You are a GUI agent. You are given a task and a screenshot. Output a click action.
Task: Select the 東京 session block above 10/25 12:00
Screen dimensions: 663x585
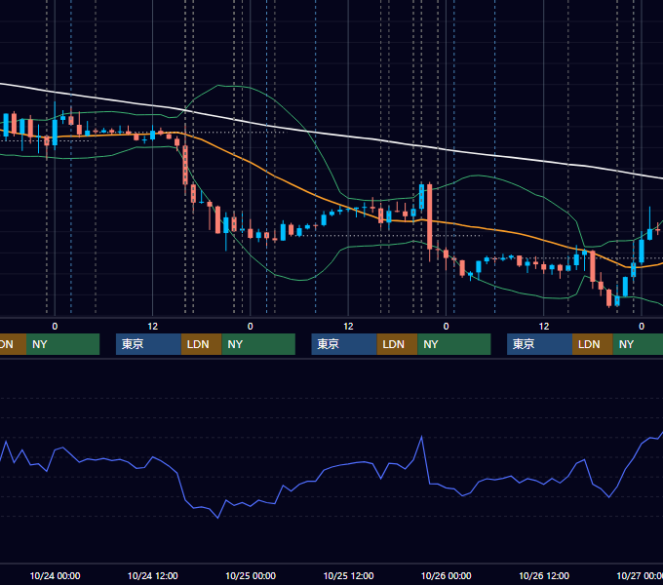(344, 344)
